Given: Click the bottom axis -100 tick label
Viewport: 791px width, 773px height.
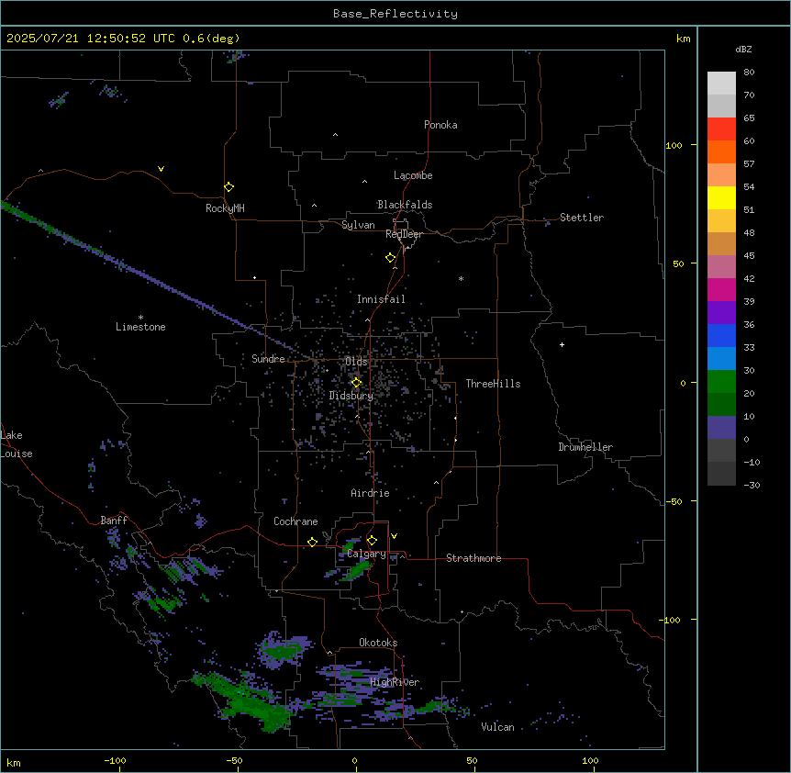Looking at the screenshot, I should (x=115, y=760).
